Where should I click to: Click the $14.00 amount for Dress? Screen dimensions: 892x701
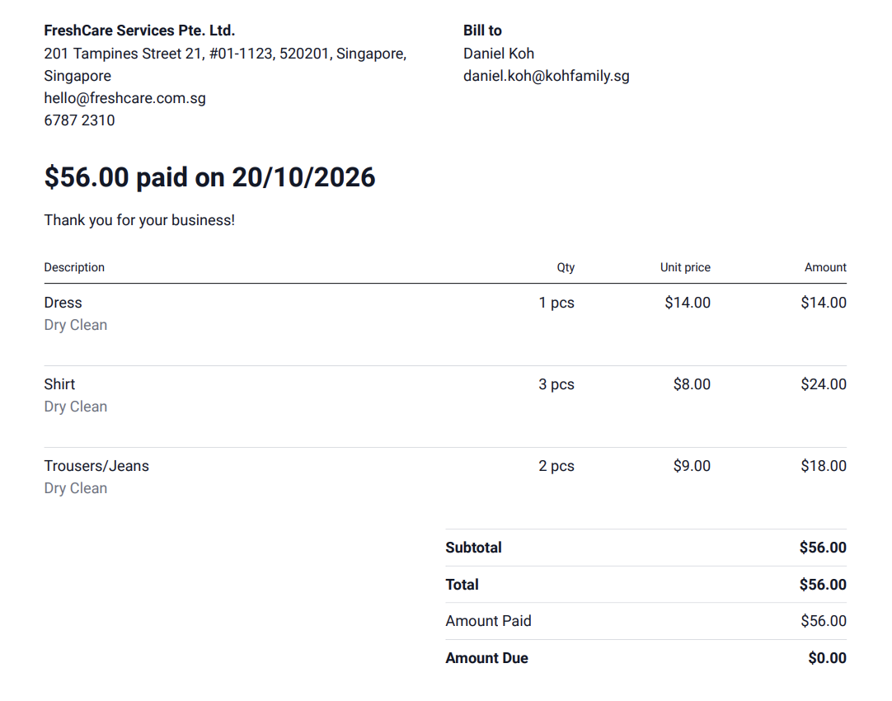coord(824,303)
